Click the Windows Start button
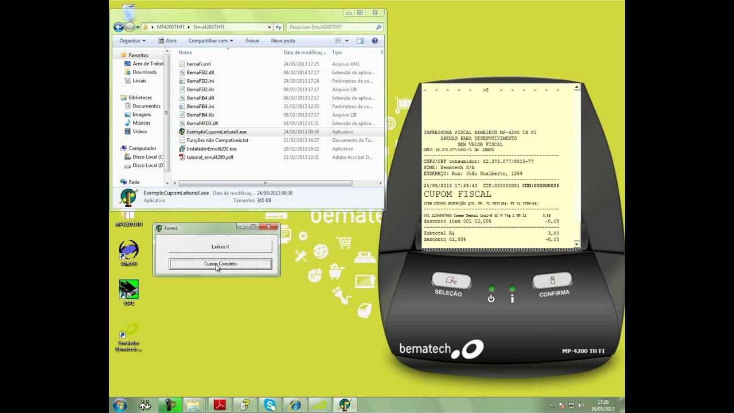 (120, 406)
